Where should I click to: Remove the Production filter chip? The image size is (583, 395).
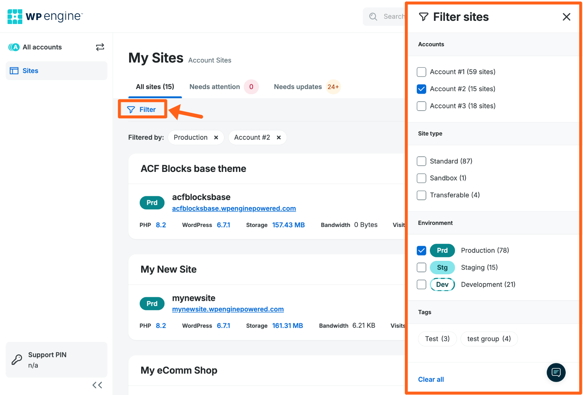tap(216, 137)
